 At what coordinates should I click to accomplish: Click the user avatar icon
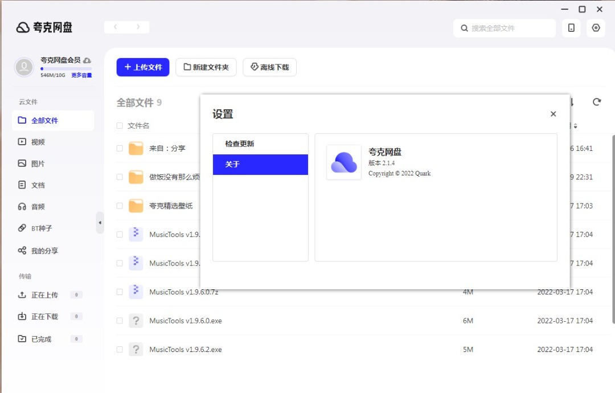tap(24, 67)
